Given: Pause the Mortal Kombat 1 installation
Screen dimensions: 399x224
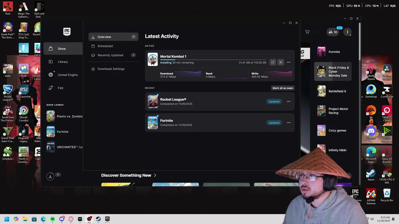Looking at the screenshot, I should [273, 62].
